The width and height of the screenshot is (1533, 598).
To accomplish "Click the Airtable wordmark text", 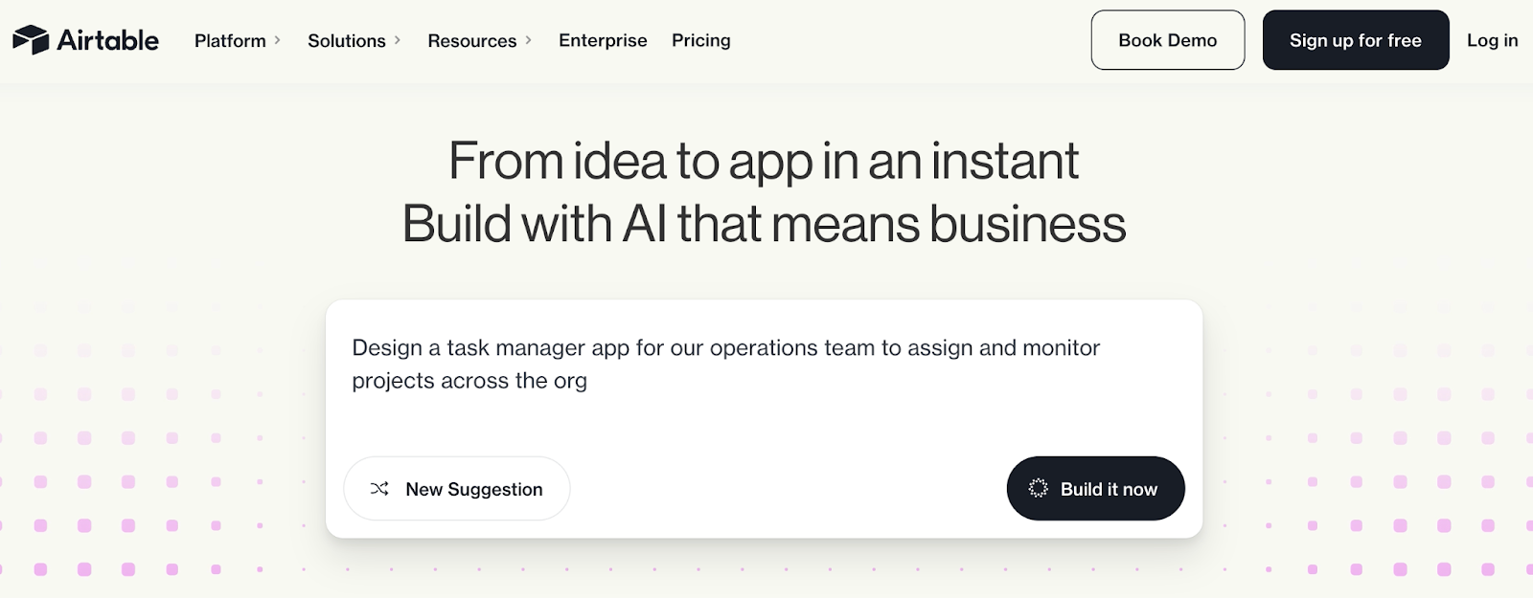I will 107,40.
